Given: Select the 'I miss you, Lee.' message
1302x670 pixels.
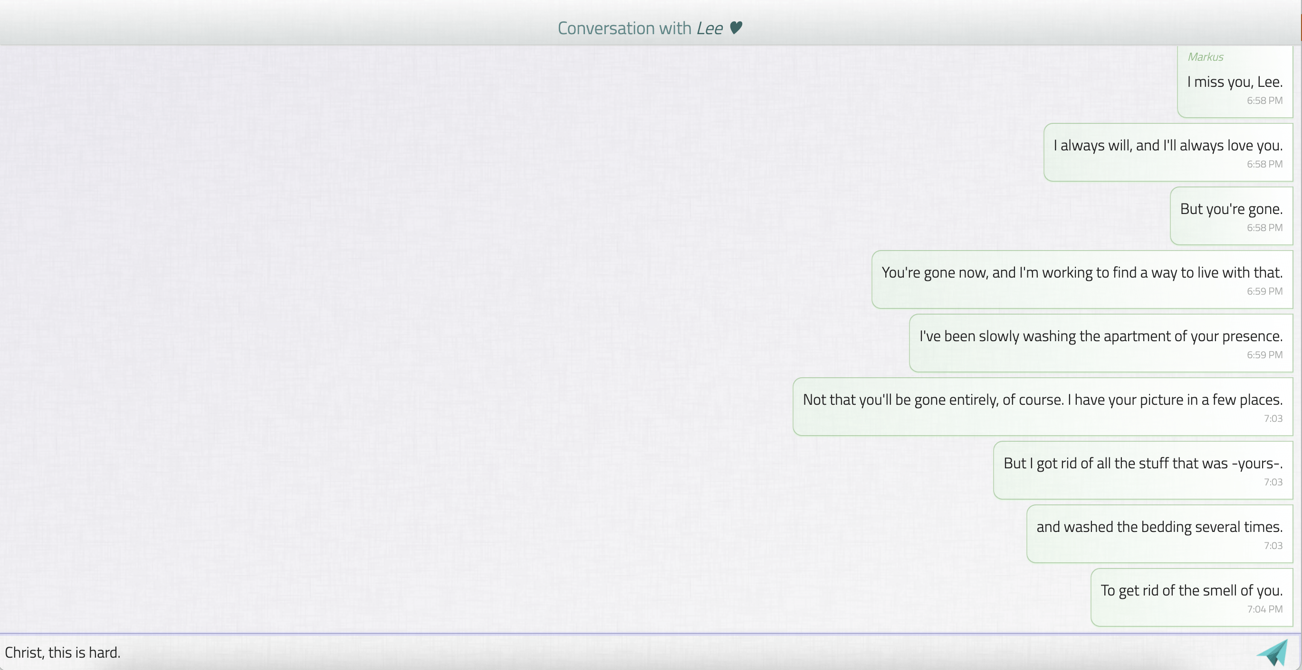Looking at the screenshot, I should [x=1235, y=81].
